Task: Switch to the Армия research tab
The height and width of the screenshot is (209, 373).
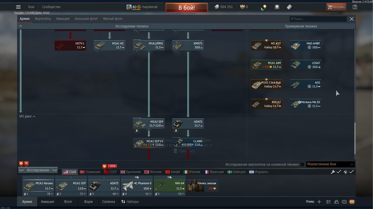Action: click(x=25, y=19)
